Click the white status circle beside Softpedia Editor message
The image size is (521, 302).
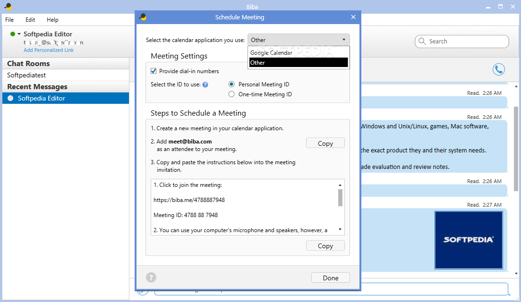click(x=11, y=98)
